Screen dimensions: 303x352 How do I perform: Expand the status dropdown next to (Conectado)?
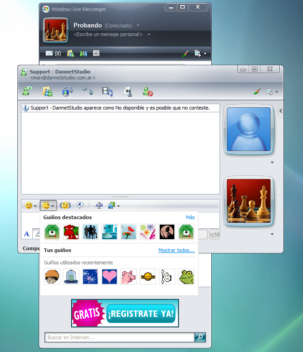[x=138, y=26]
